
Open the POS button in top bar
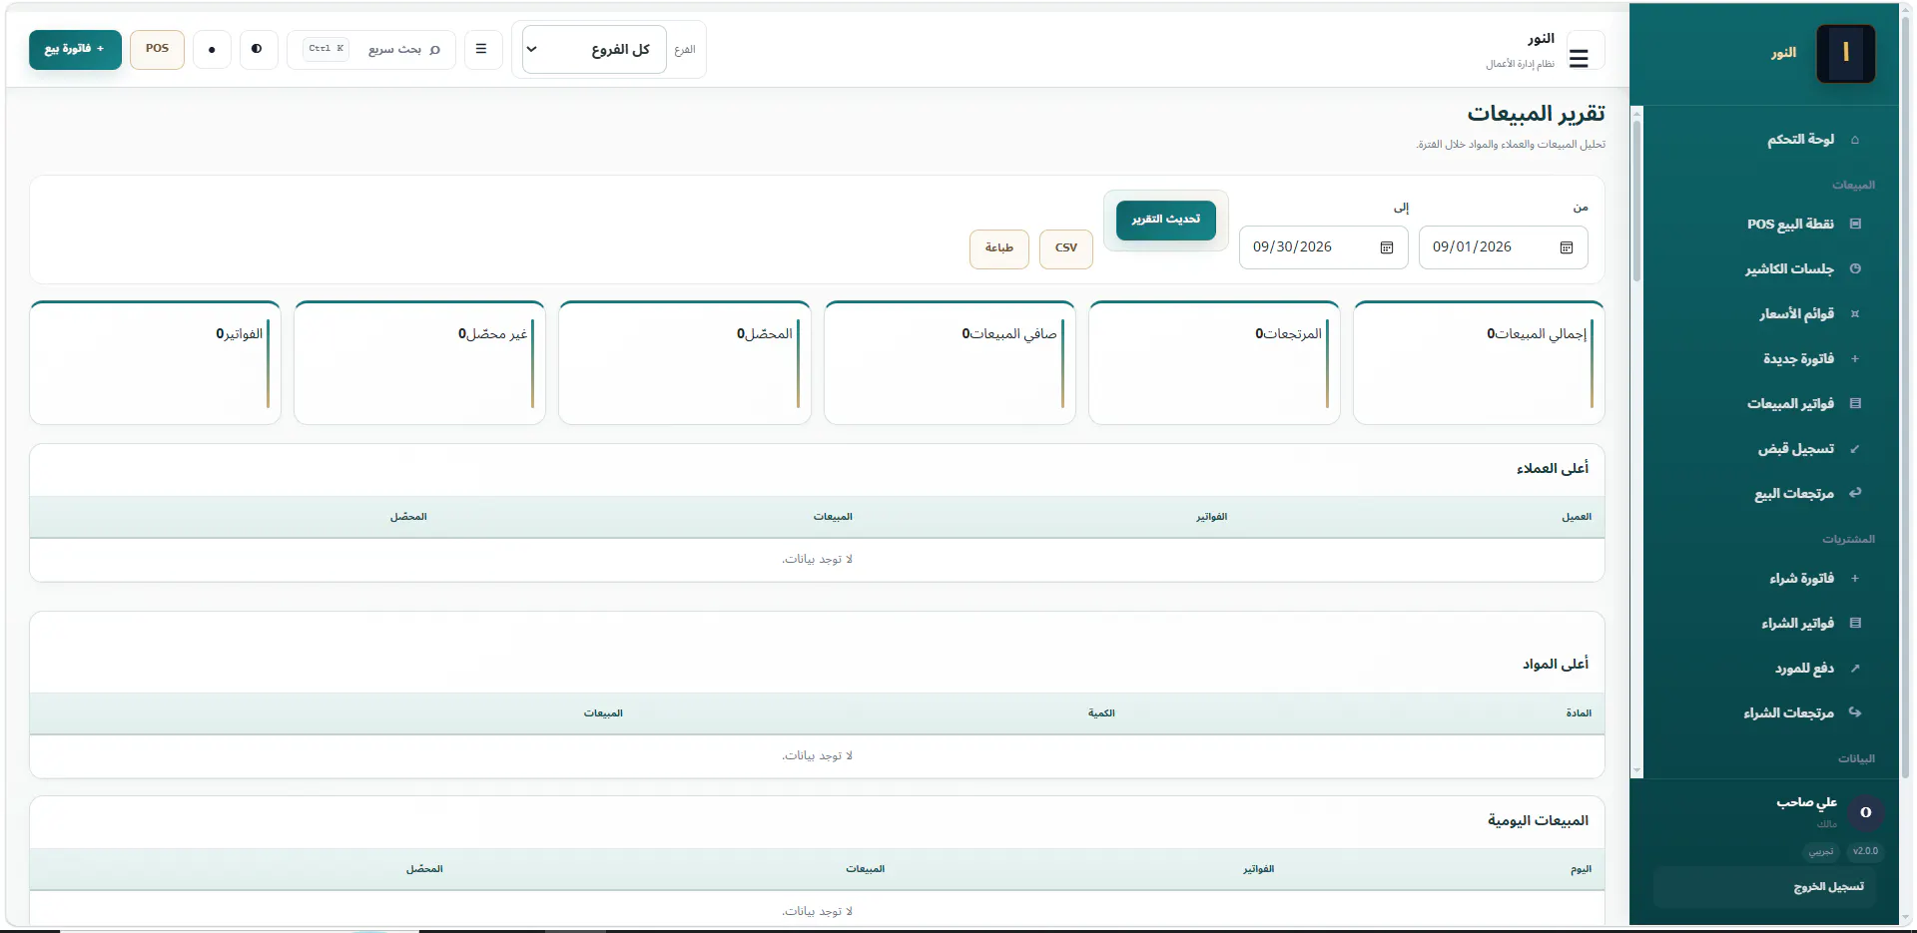(x=158, y=49)
